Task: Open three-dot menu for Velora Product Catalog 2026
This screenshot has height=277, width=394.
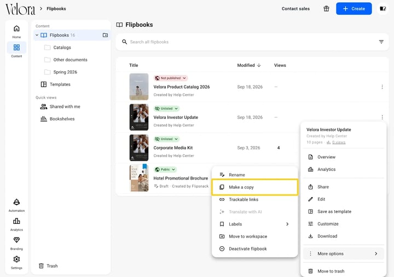Action: pyautogui.click(x=382, y=87)
